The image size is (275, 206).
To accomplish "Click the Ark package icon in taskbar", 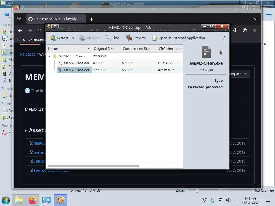I will pos(61,200).
